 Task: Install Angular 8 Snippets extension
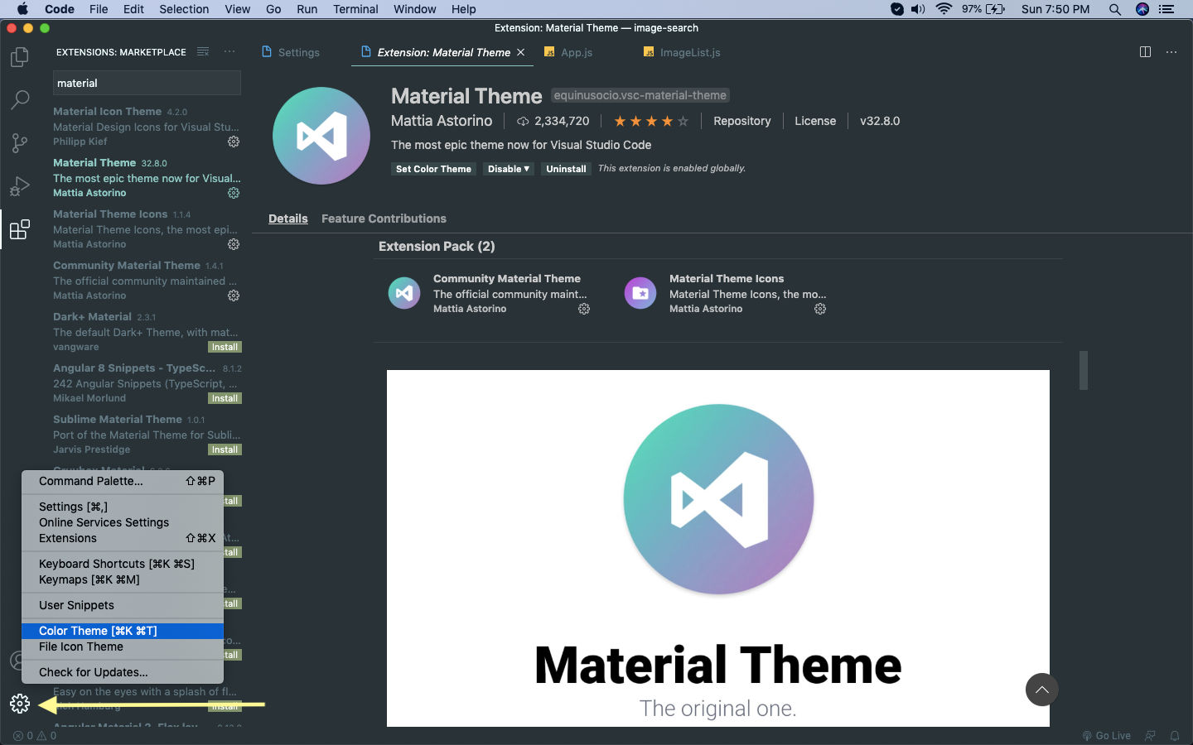coord(225,398)
